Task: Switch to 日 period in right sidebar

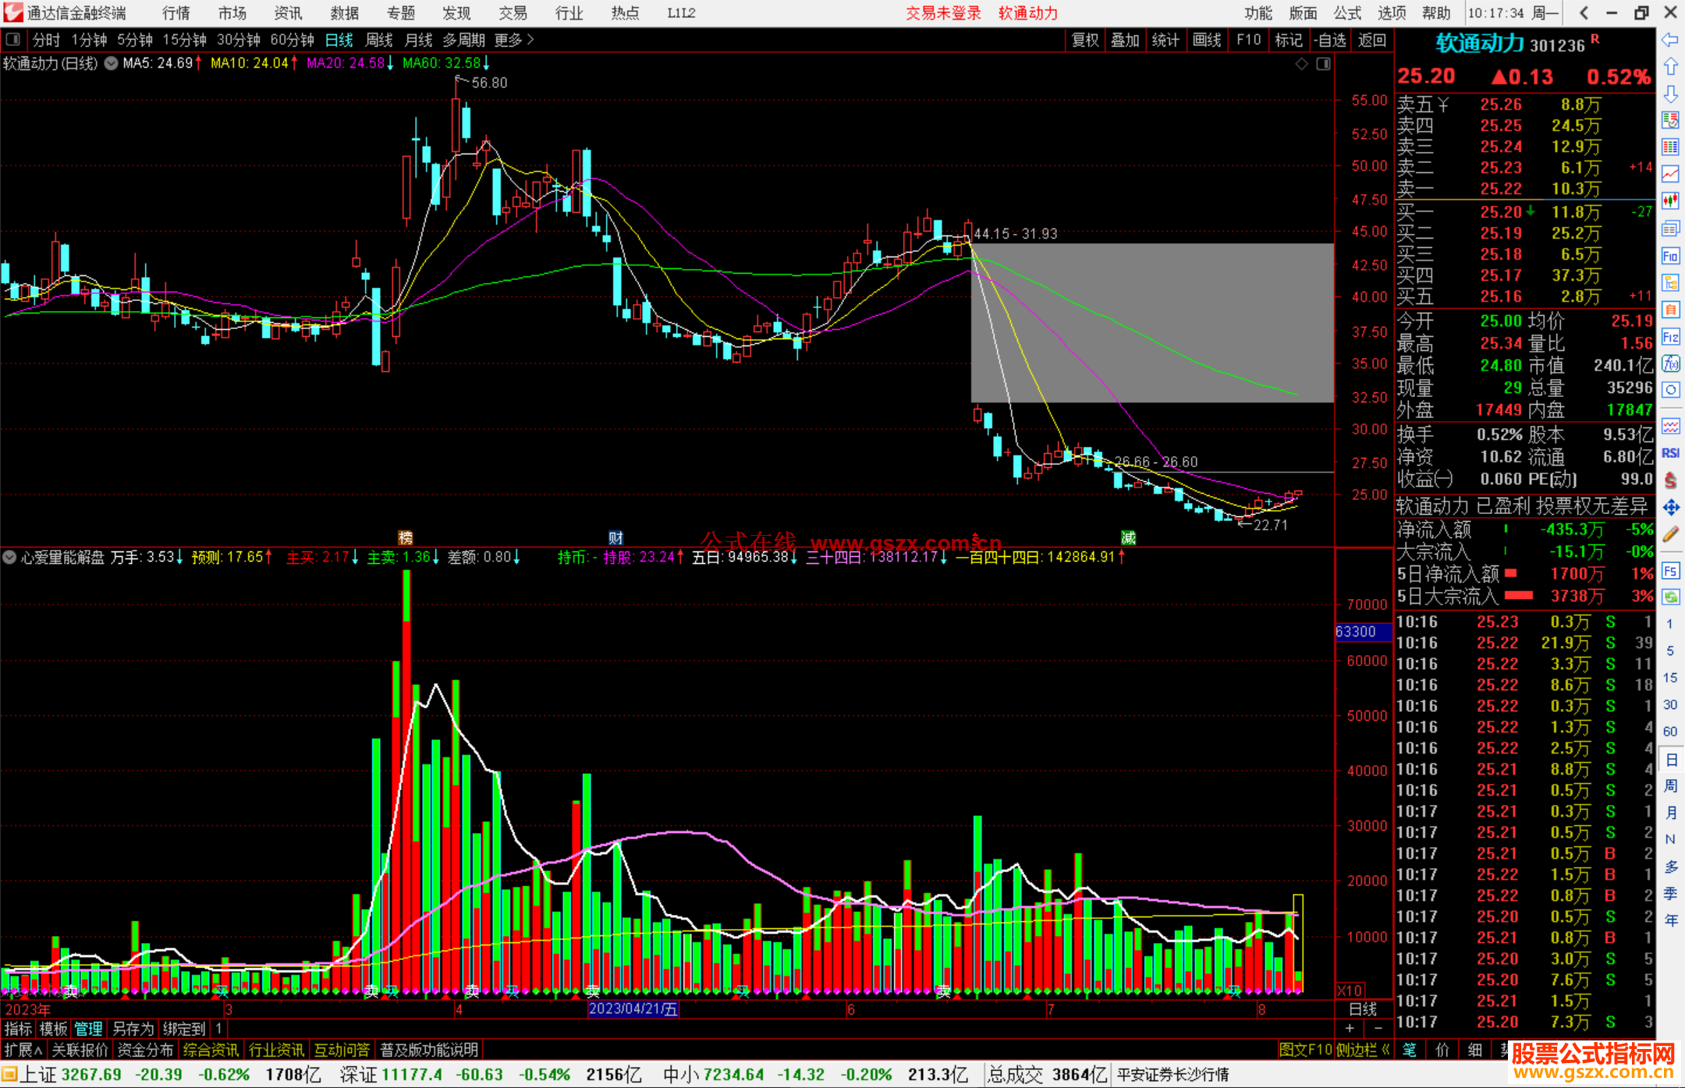Action: click(1670, 759)
